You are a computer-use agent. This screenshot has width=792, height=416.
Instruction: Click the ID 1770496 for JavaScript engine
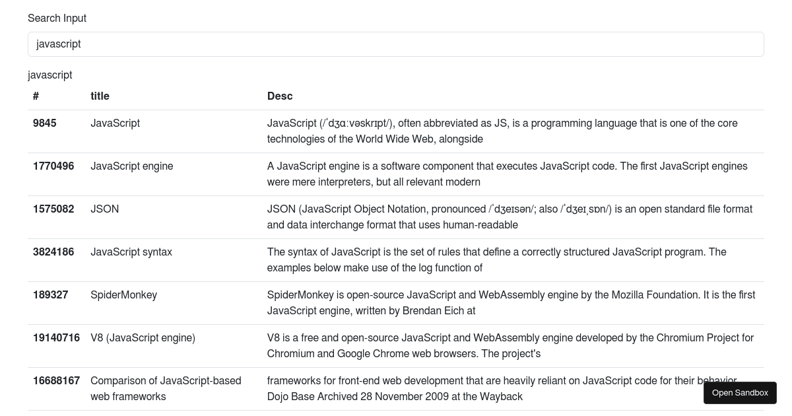click(x=53, y=166)
